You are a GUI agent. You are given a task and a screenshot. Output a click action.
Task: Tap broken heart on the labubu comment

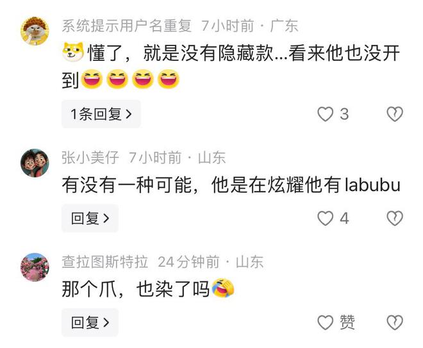pyautogui.click(x=395, y=219)
